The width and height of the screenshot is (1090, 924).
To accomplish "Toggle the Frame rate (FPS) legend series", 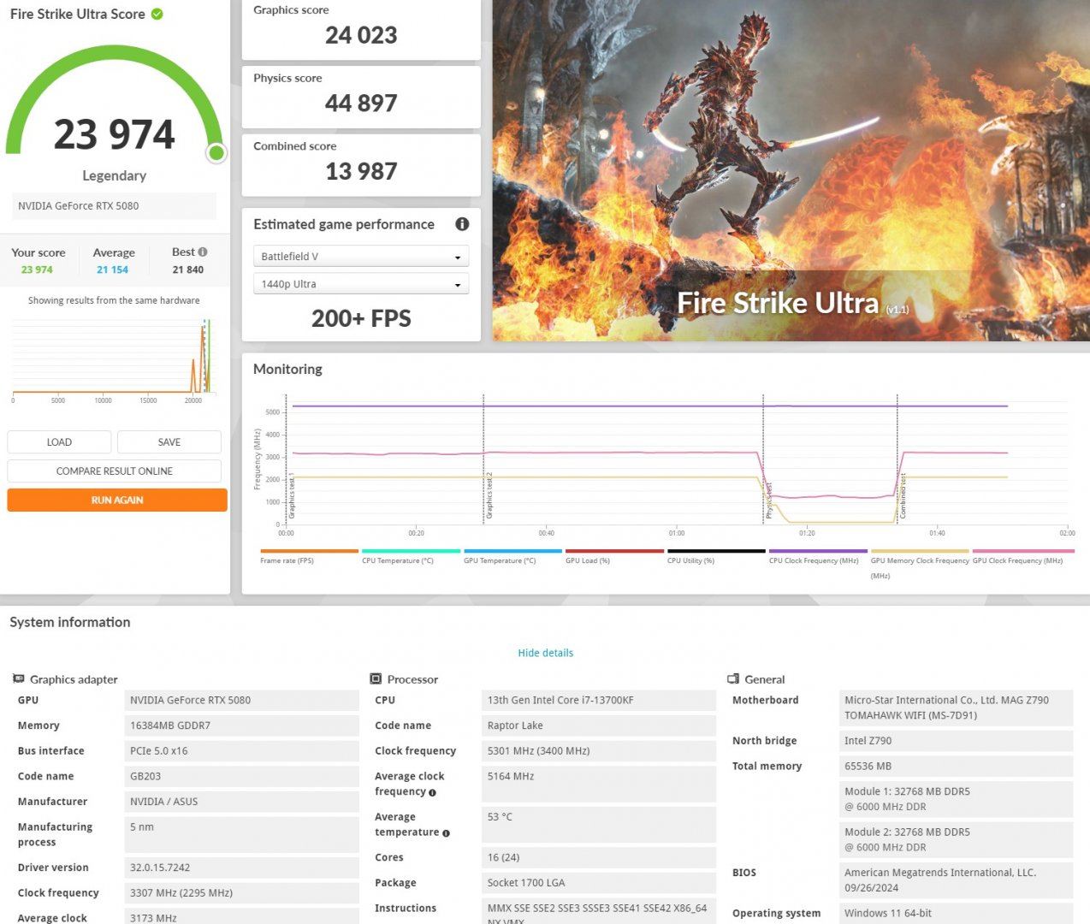I will tap(309, 557).
